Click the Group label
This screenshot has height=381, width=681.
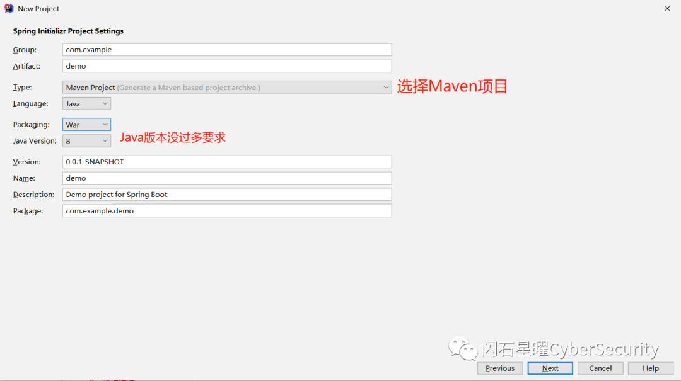pos(25,50)
